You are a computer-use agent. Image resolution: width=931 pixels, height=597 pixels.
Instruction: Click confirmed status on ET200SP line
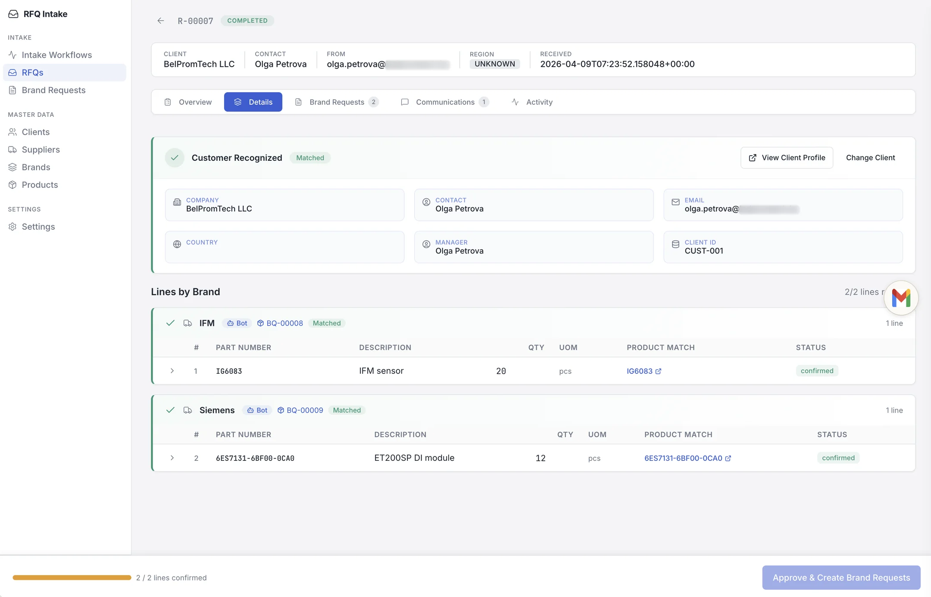(x=838, y=458)
